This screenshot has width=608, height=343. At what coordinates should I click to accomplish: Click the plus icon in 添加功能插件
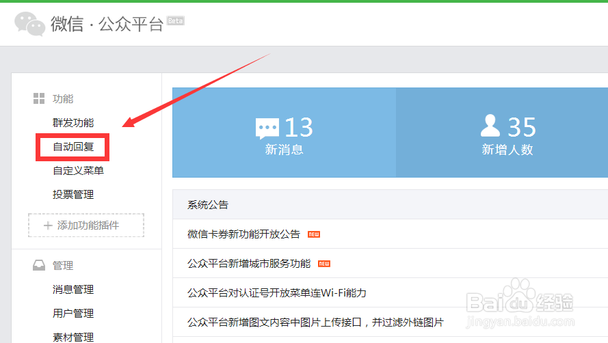click(x=48, y=225)
